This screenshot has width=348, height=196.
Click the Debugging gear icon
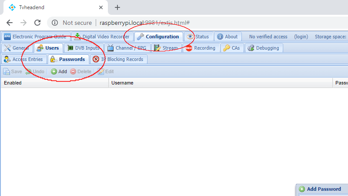pyautogui.click(x=251, y=48)
